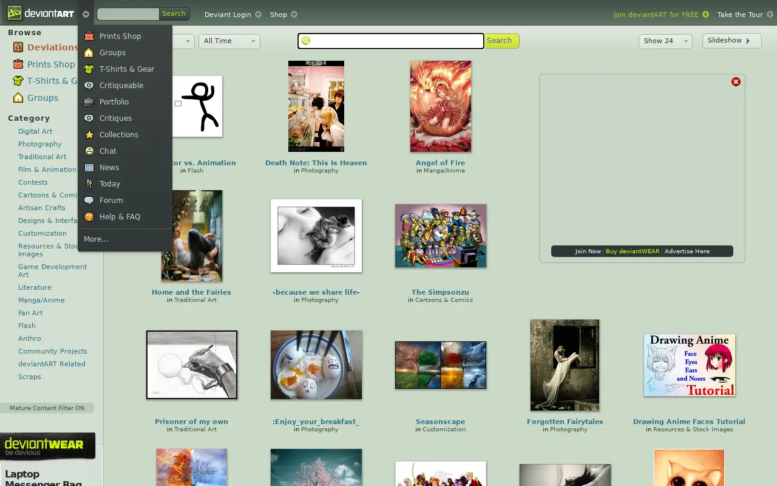The image size is (777, 486).
Task: Open Drawing Anime Faces Tutorial title link
Action: click(689, 421)
